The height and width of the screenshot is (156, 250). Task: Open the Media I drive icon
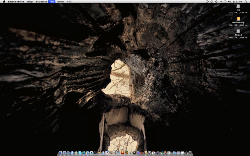(x=238, y=31)
